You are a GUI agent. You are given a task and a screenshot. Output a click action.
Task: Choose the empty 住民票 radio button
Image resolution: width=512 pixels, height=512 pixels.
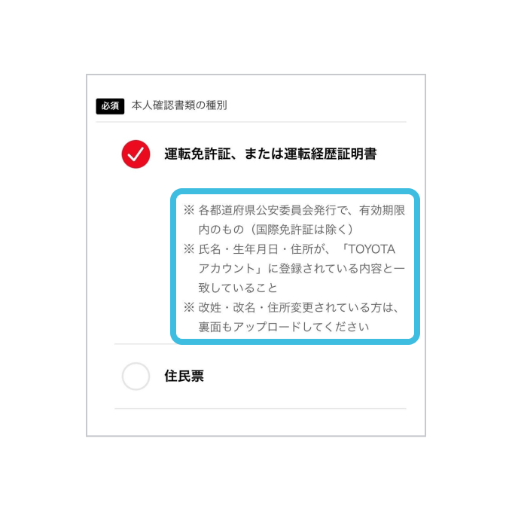(136, 376)
